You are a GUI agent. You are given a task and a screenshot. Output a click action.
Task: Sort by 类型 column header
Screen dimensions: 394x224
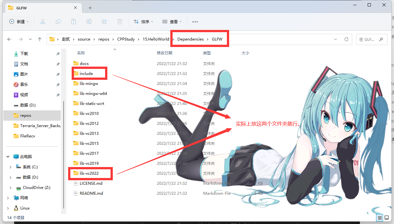(207, 53)
